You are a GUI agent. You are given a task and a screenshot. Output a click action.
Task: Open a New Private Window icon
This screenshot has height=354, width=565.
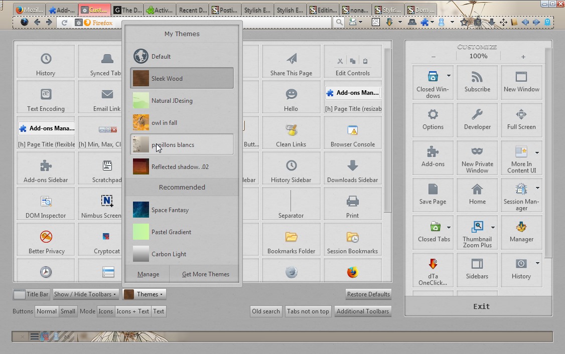tap(477, 157)
